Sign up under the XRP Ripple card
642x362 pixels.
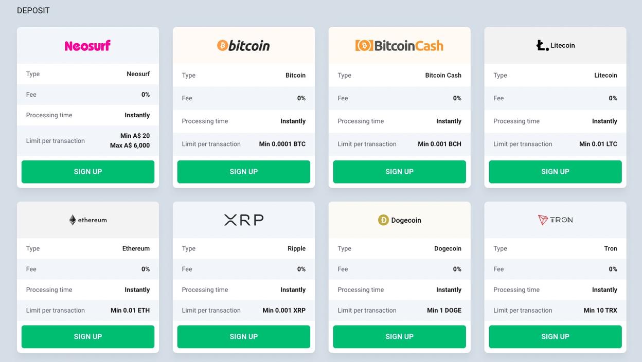pyautogui.click(x=244, y=337)
